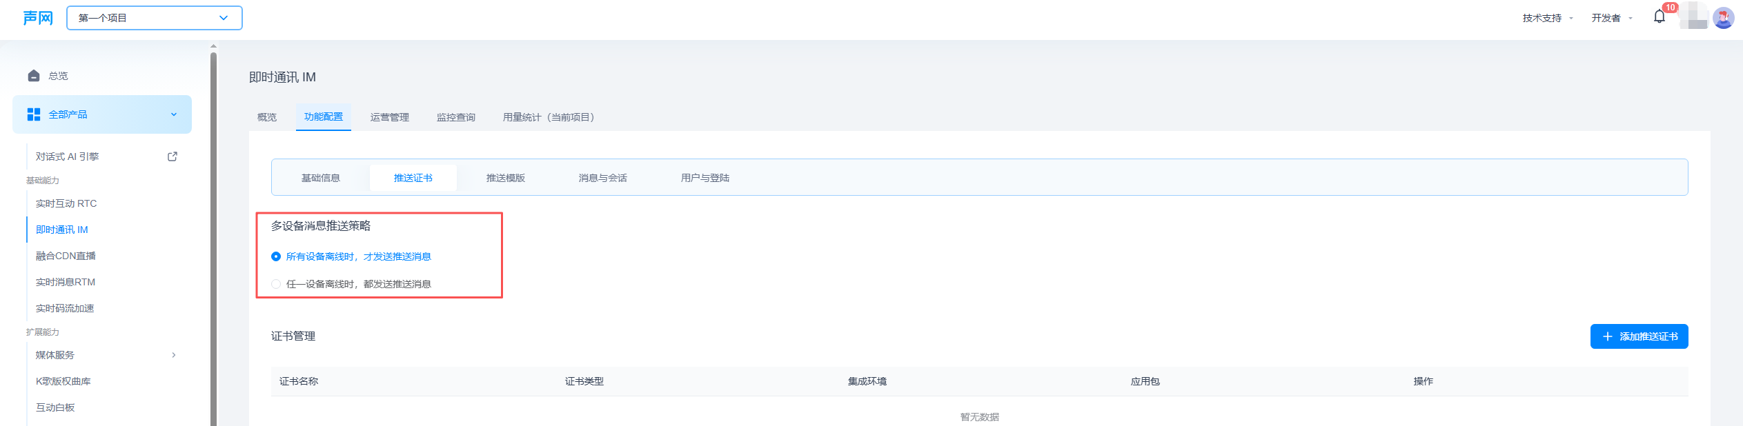The image size is (1743, 426).
Task: Switch to the 监控查询 tab
Action: click(x=456, y=117)
